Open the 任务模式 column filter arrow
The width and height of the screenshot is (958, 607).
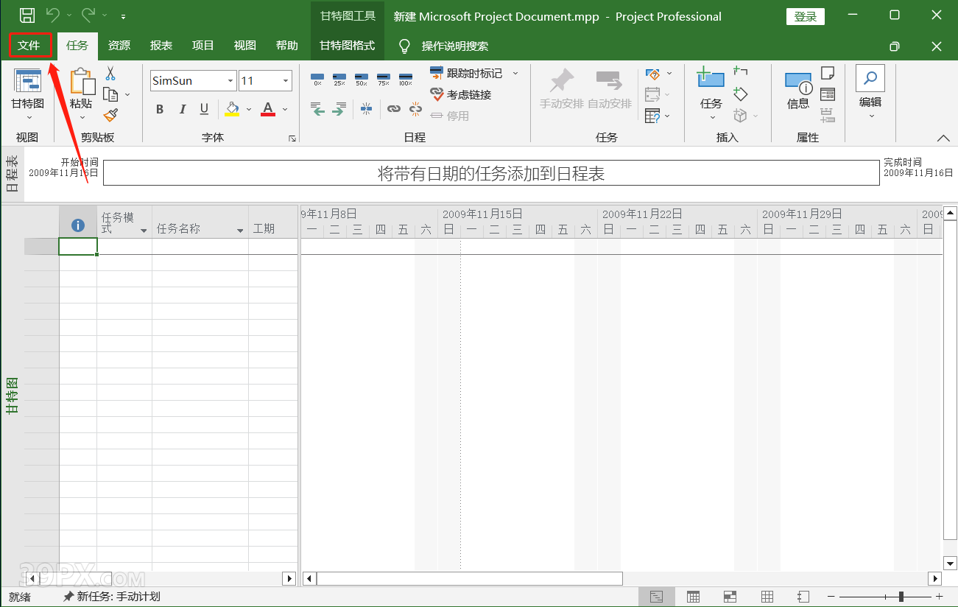pos(144,231)
